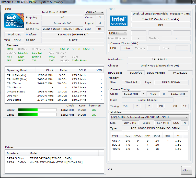Click the VID column header
Viewport: 196px width, 178px height.
tap(95, 70)
